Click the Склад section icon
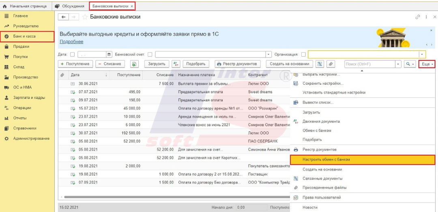This screenshot has height=212, width=438. (x=7, y=67)
